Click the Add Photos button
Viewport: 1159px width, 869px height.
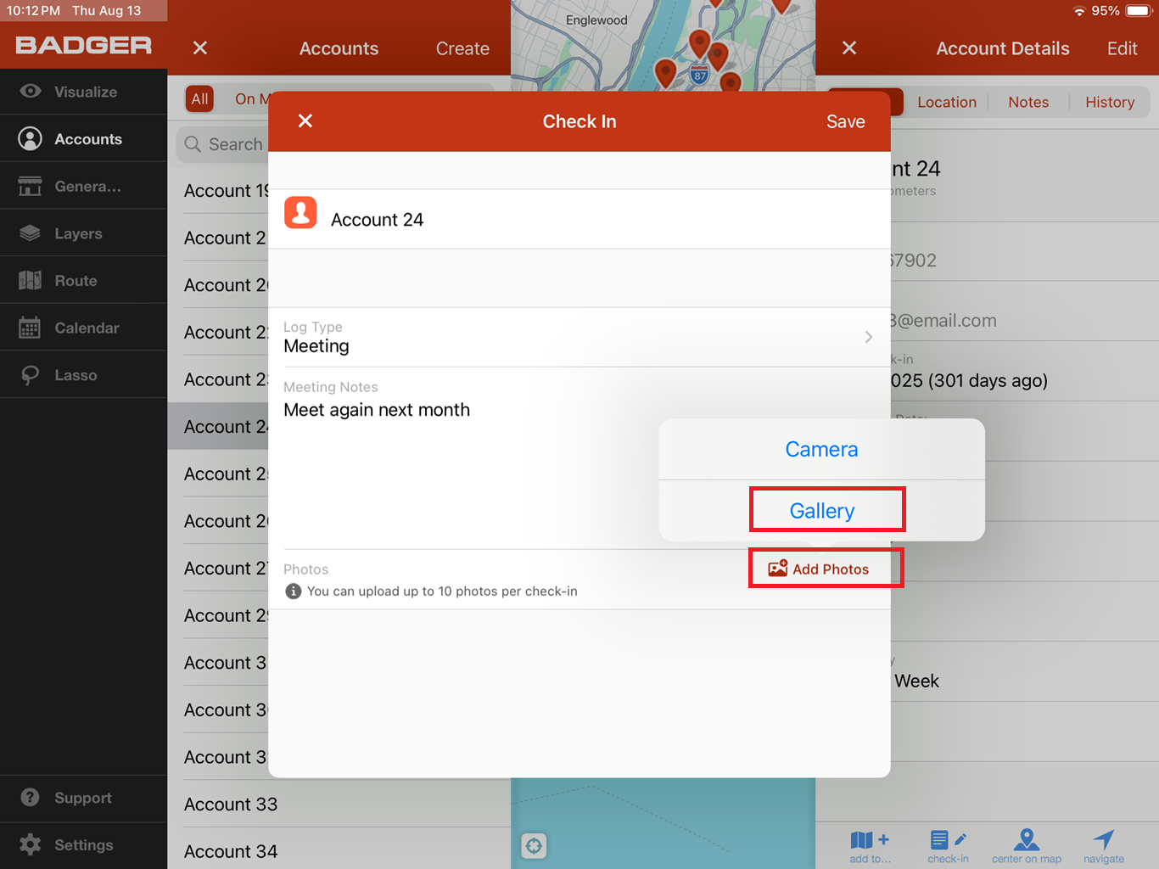pos(819,569)
